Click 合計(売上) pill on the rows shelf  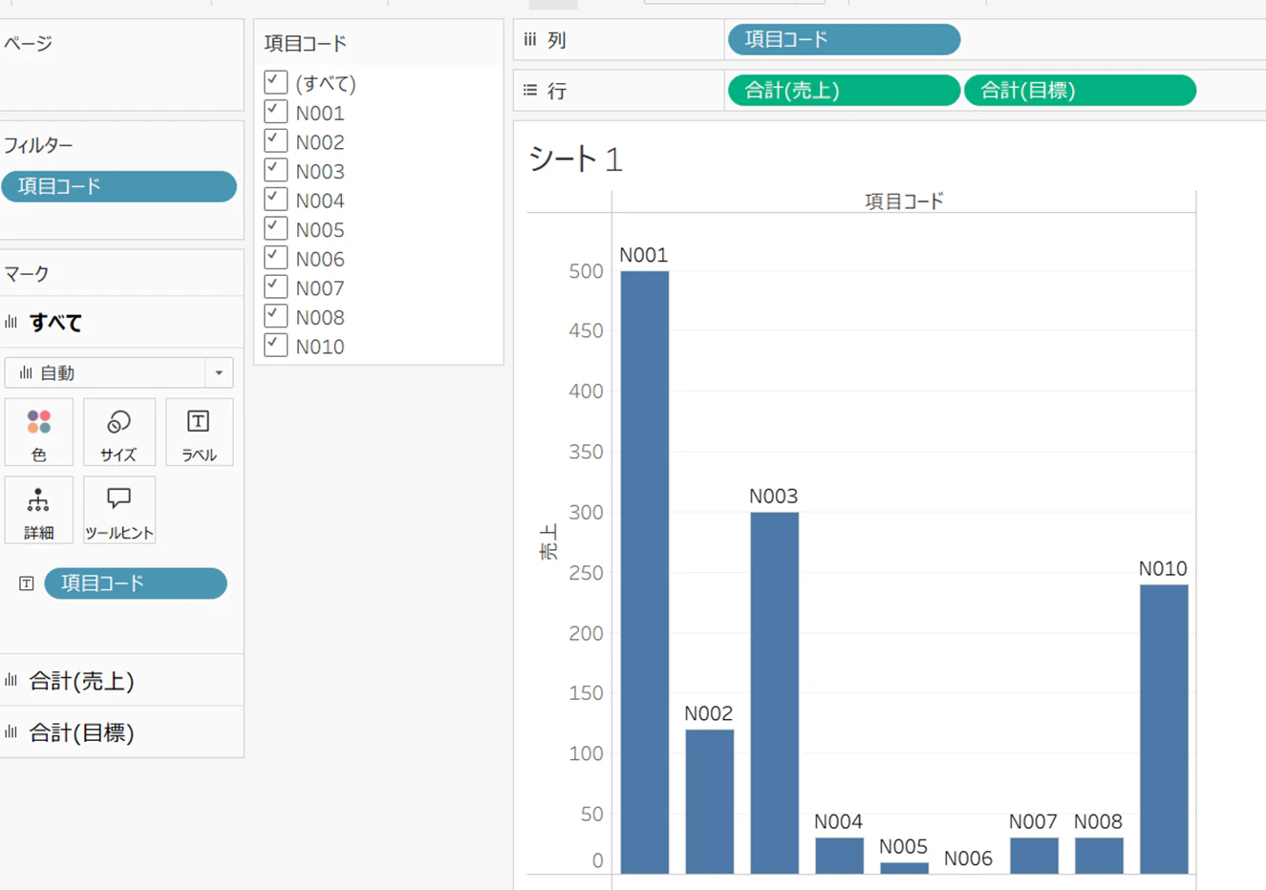pyautogui.click(x=844, y=91)
